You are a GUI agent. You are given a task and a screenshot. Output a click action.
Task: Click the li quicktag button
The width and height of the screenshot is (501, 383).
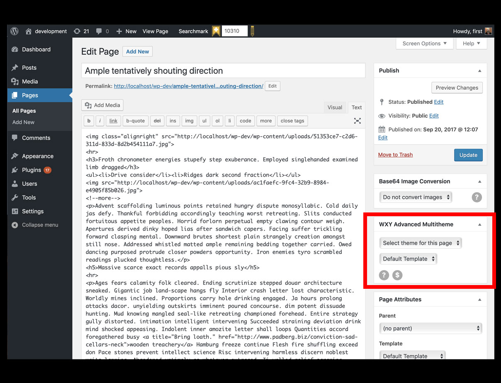pyautogui.click(x=230, y=121)
